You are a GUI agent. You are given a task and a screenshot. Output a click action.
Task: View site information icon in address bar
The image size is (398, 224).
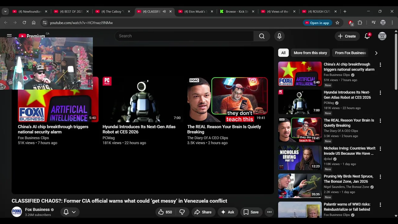[x=45, y=23]
